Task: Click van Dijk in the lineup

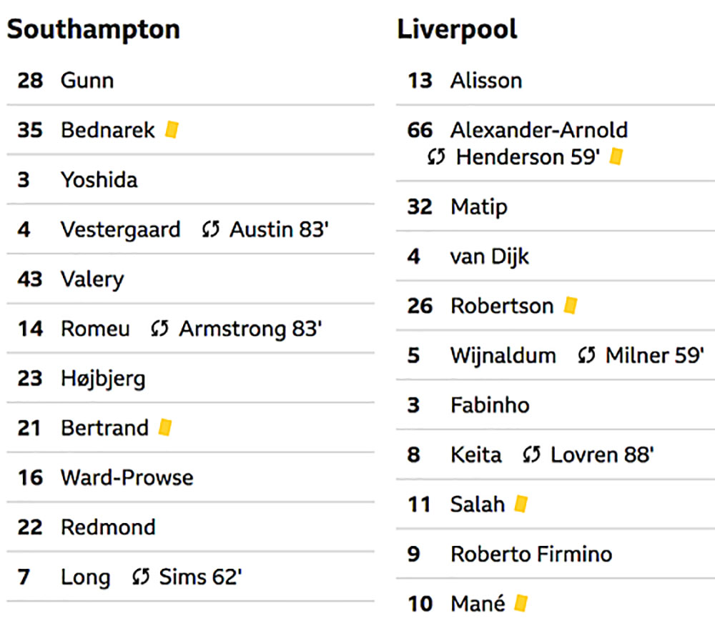Action: [489, 257]
